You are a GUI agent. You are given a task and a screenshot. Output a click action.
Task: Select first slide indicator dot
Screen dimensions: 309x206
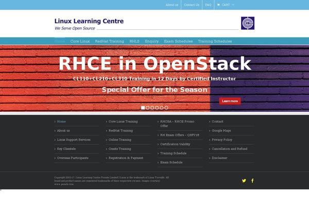(143, 108)
